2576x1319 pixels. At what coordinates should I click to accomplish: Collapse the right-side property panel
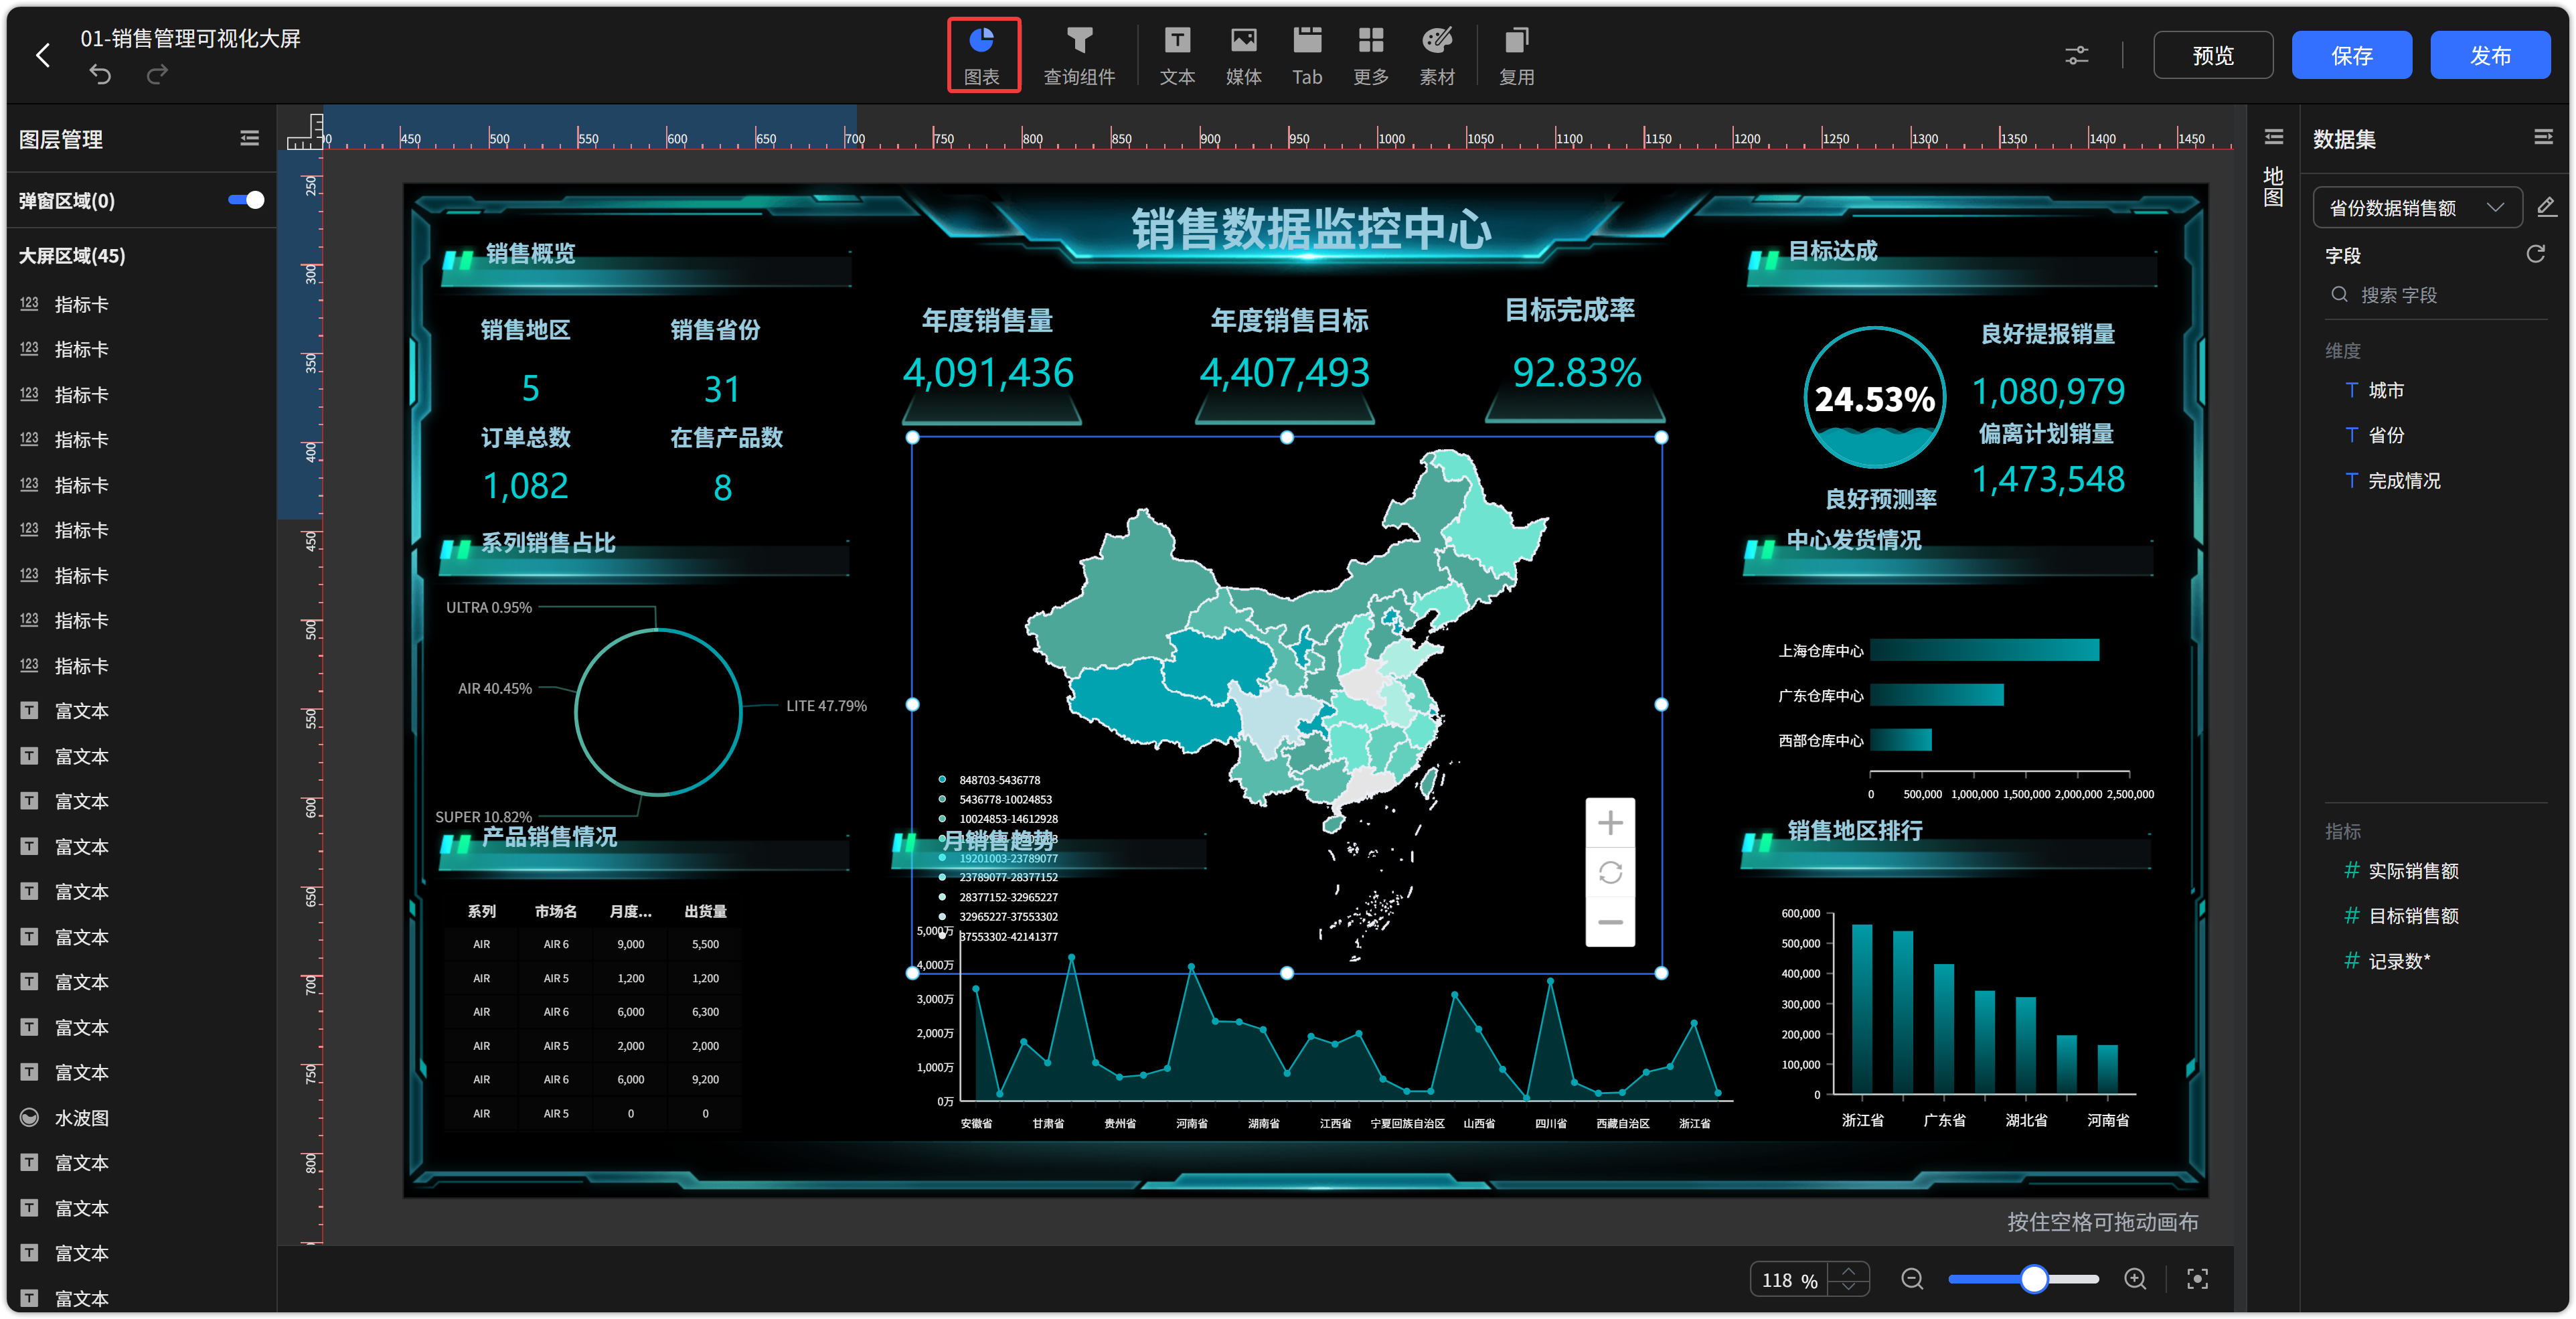2273,137
